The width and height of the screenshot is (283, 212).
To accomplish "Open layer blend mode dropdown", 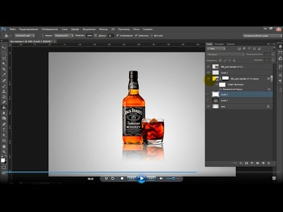I will 226,54.
